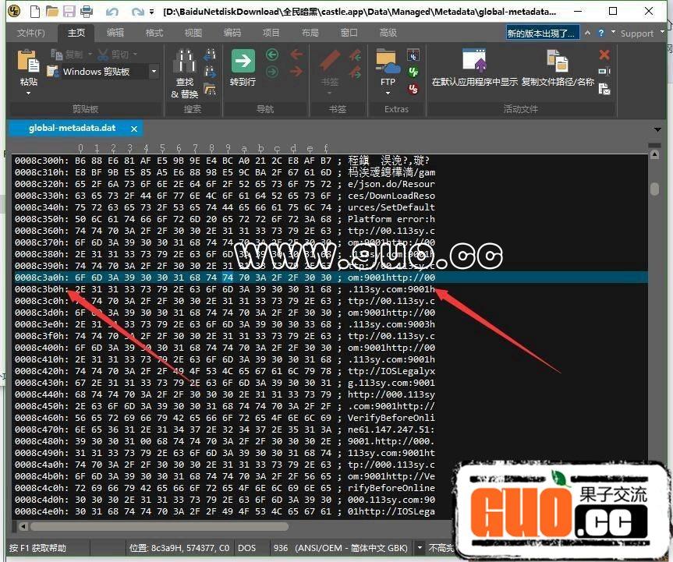Click the undo arrow in quick access toolbar
Image resolution: width=673 pixels, height=562 pixels.
tap(112, 12)
